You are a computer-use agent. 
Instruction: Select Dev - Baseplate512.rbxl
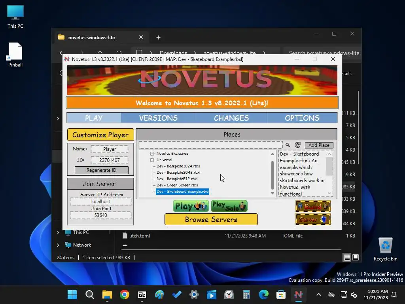pyautogui.click(x=177, y=179)
